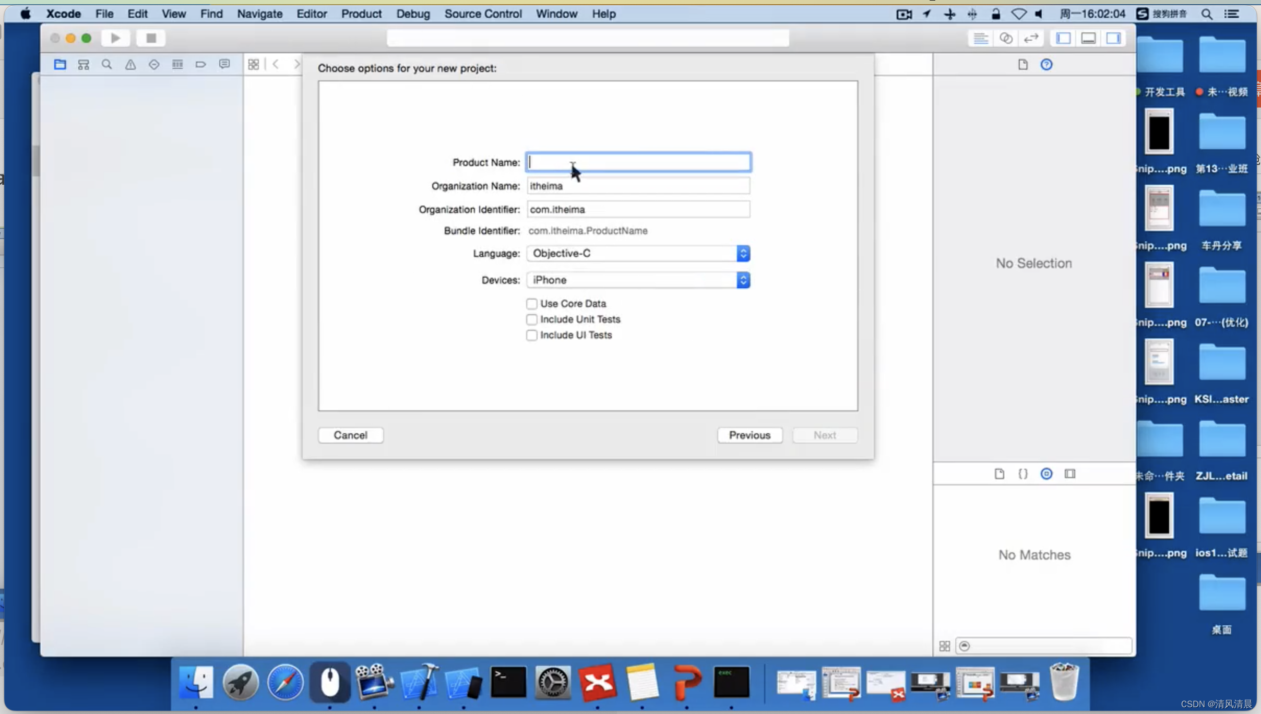Toggle the Include Unit Tests checkbox

532,319
